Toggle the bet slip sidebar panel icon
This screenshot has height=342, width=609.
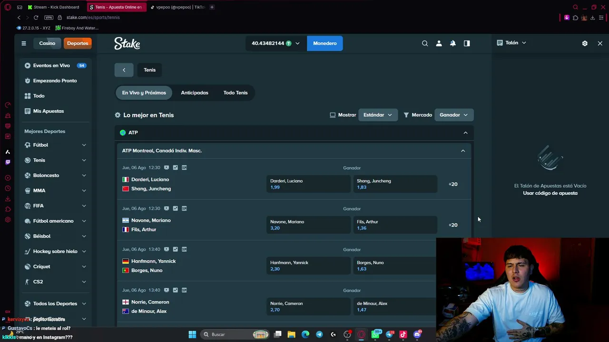pyautogui.click(x=467, y=43)
